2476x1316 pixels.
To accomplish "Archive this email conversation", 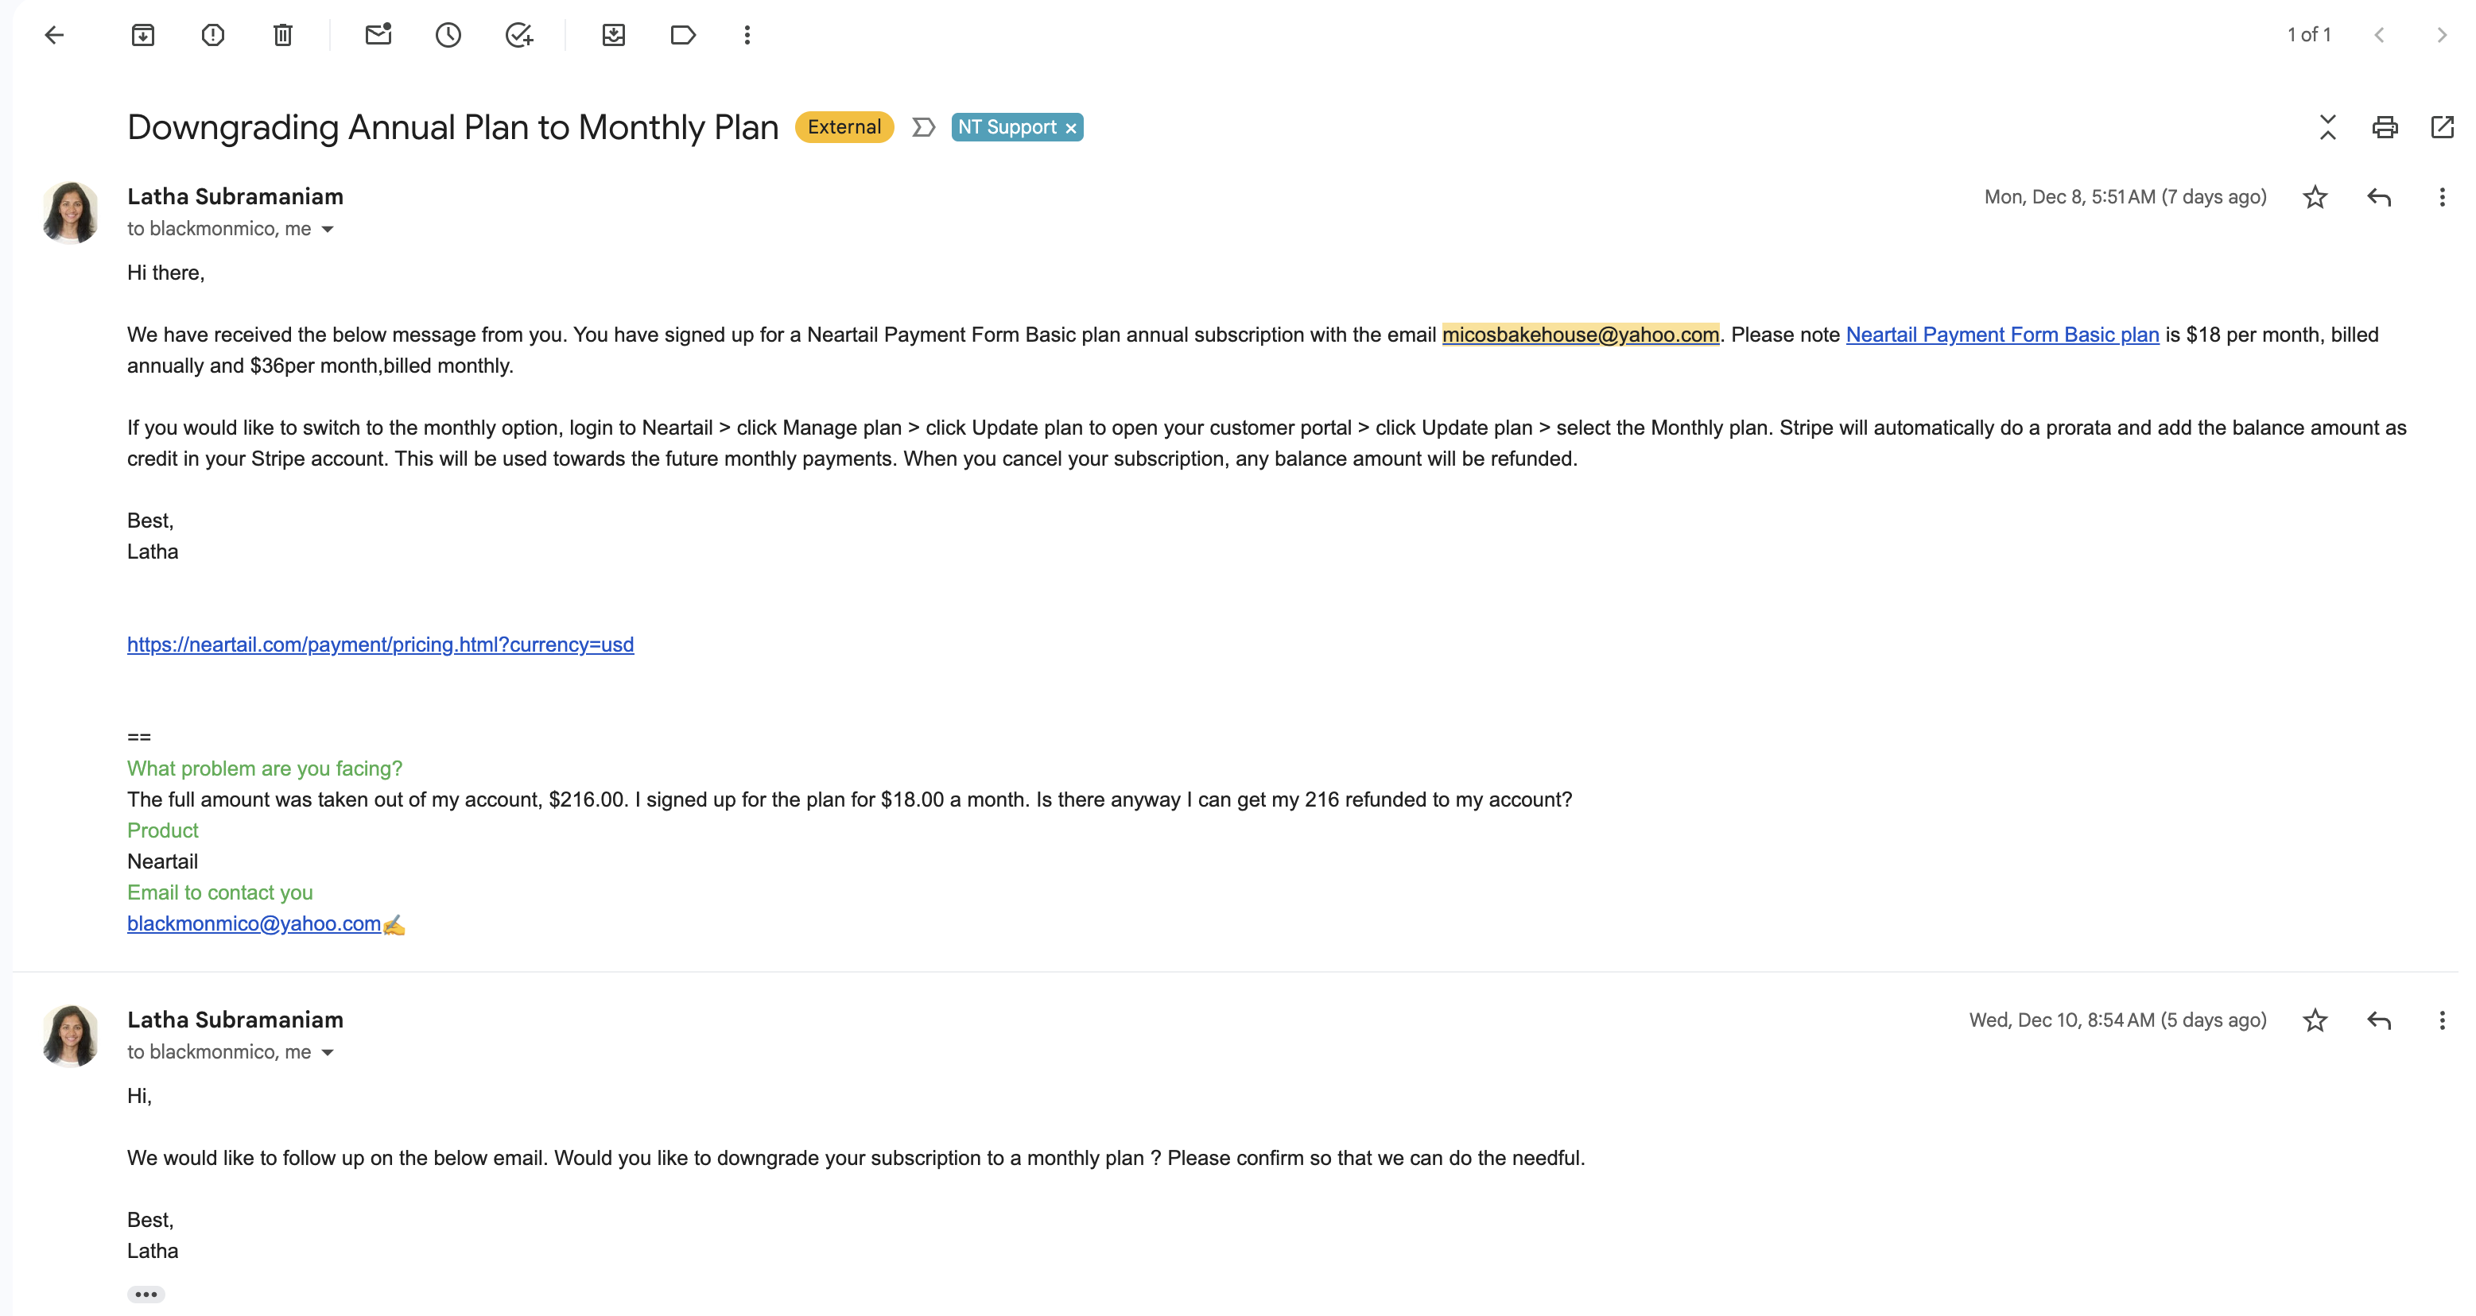I will (142, 36).
